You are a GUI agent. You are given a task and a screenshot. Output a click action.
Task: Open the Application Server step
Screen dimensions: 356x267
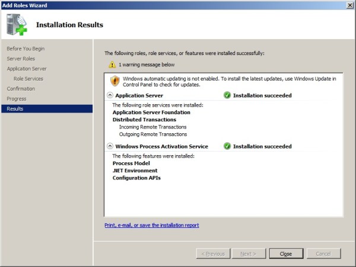pos(27,69)
